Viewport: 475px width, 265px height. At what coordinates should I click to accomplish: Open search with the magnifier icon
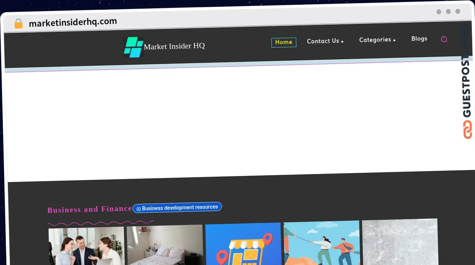point(444,39)
